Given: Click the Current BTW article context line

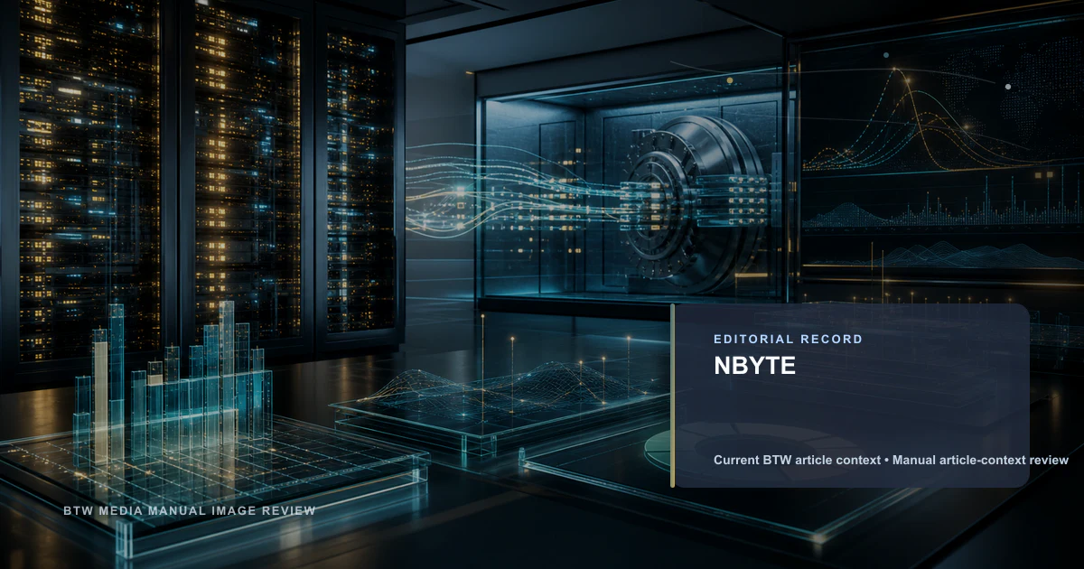Looking at the screenshot, I should click(x=892, y=461).
